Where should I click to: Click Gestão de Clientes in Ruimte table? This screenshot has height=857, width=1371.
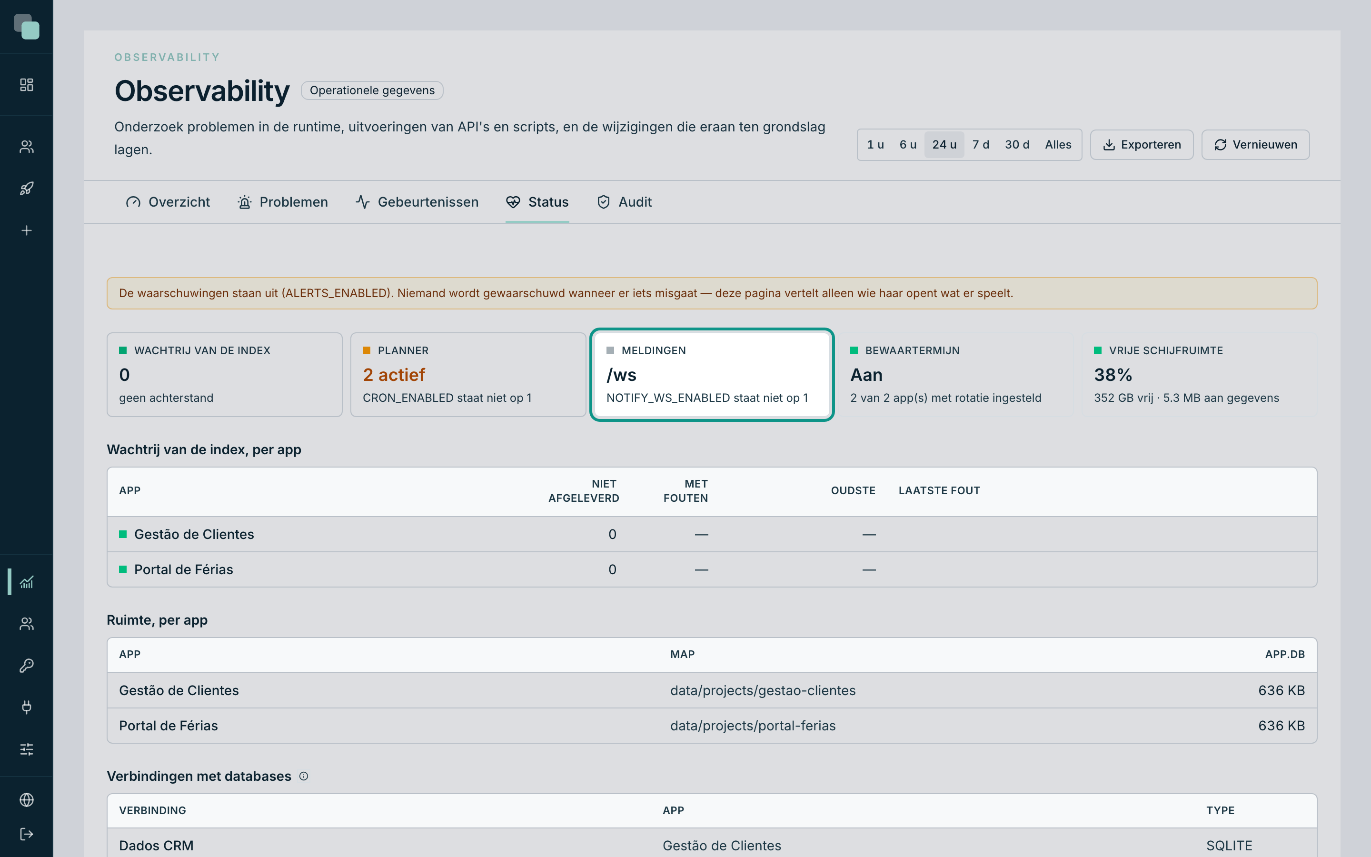pos(179,690)
